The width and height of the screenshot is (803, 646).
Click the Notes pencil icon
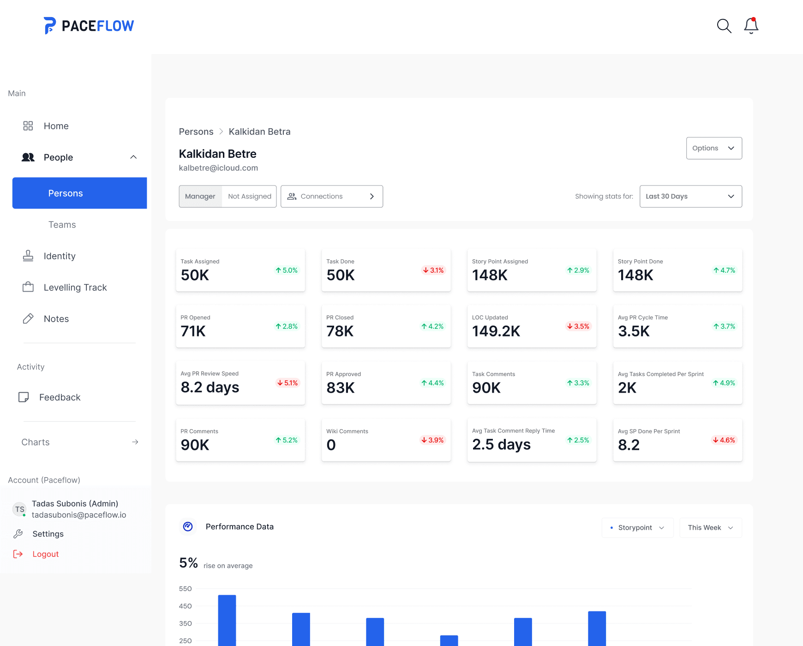click(28, 319)
